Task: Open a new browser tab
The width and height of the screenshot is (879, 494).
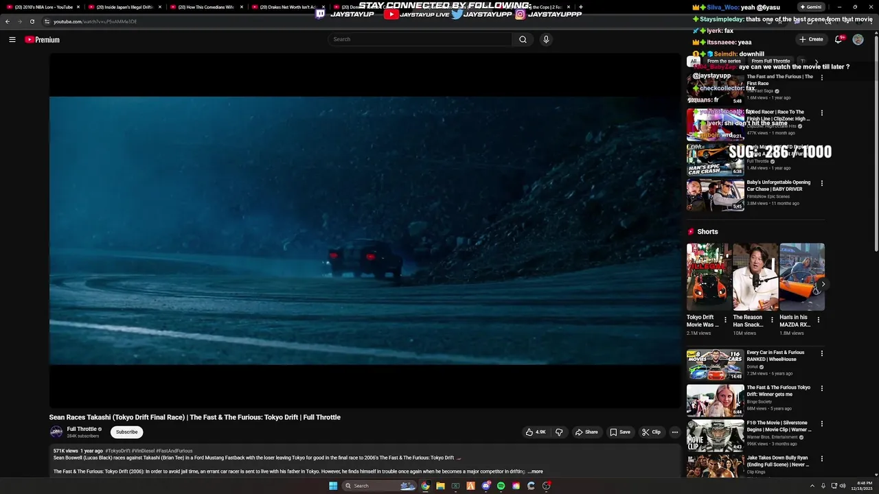Action: click(x=581, y=7)
